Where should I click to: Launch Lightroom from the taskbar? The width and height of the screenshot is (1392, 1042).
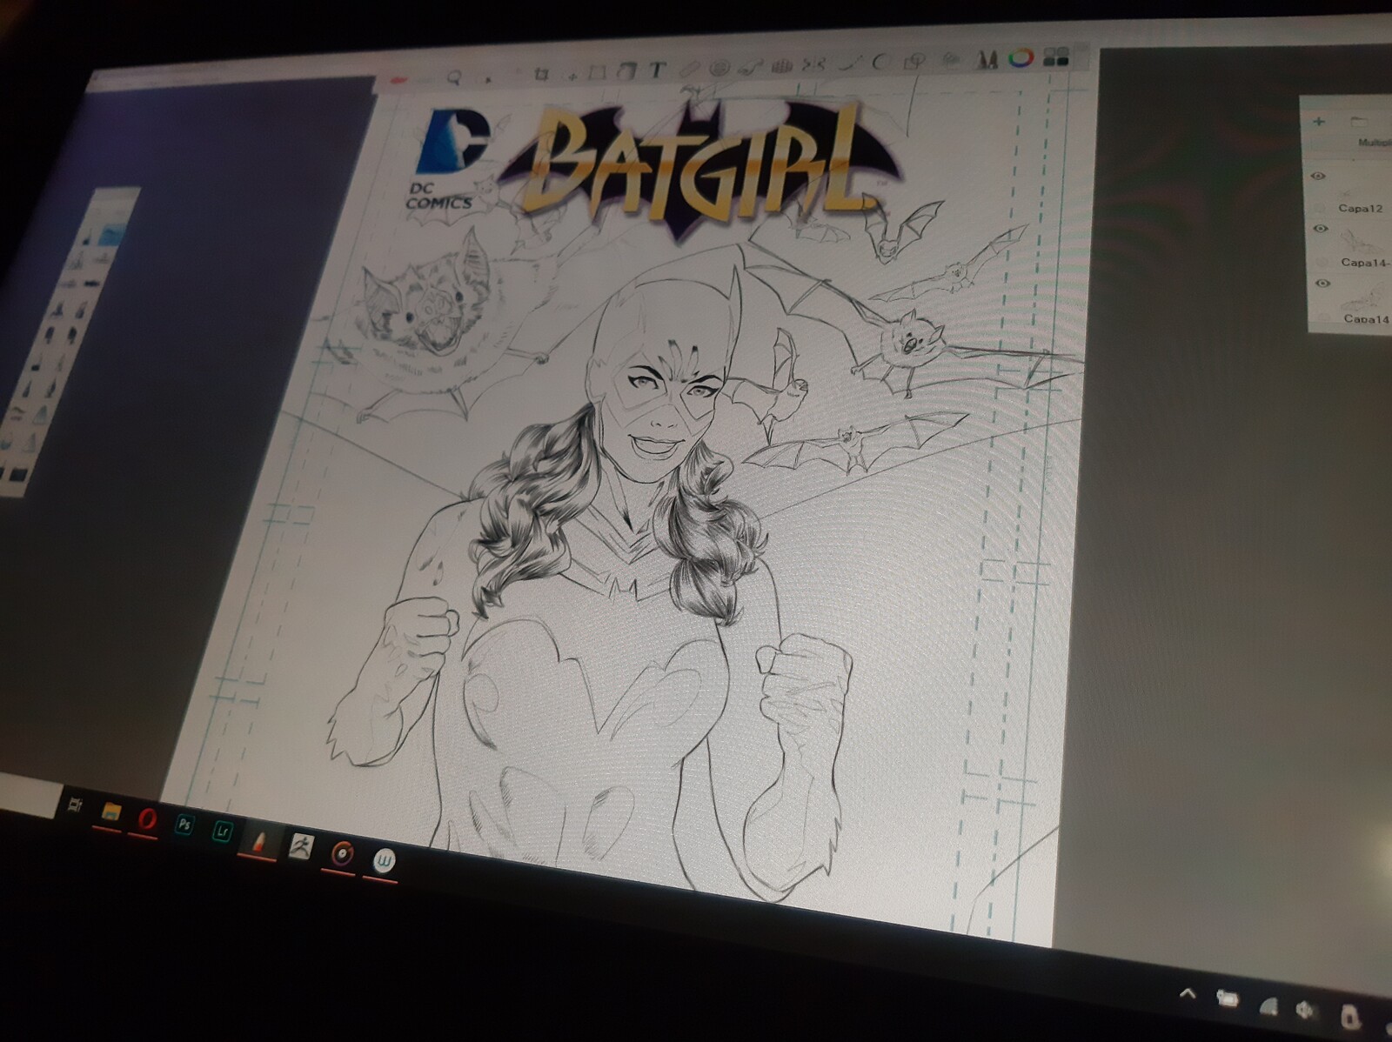point(223,832)
